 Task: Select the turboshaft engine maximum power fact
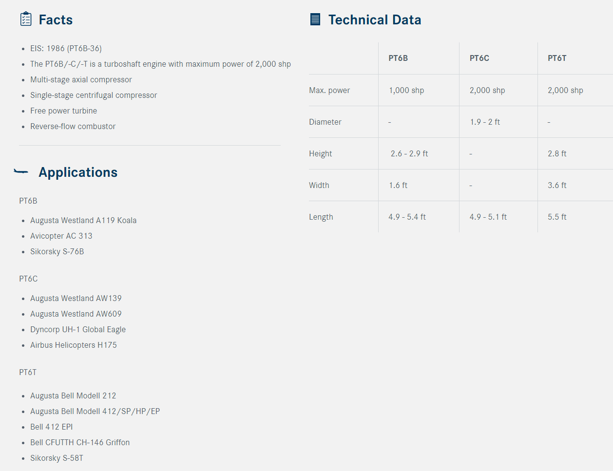click(160, 64)
